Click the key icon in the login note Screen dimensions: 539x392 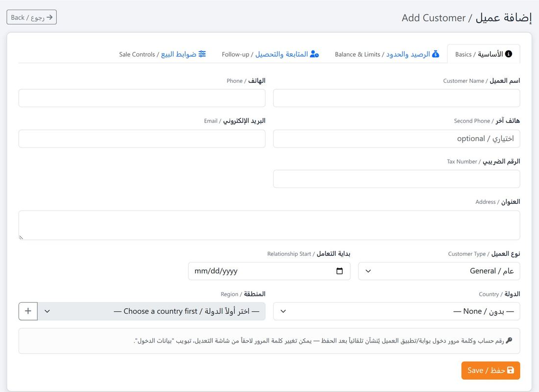coord(509,341)
